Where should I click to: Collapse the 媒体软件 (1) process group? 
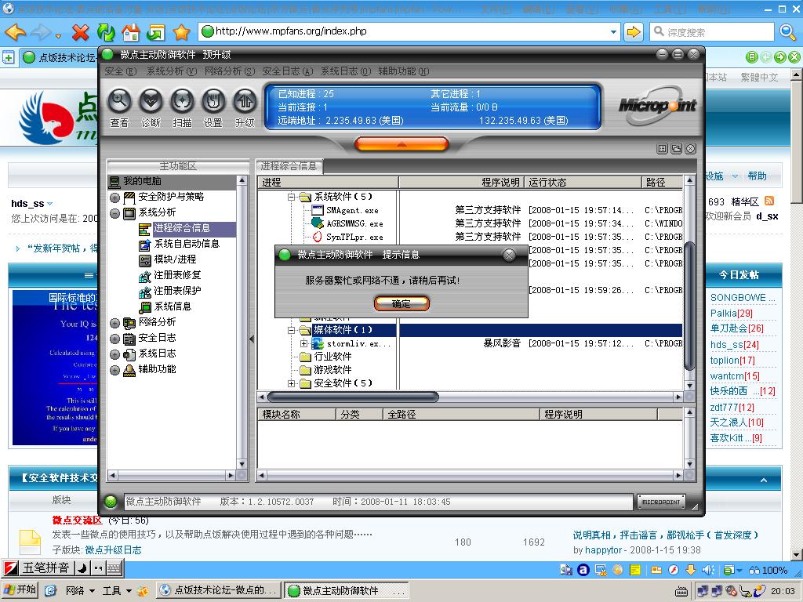291,330
